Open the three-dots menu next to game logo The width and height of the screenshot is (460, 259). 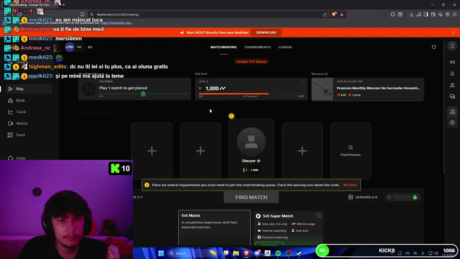coord(79,47)
